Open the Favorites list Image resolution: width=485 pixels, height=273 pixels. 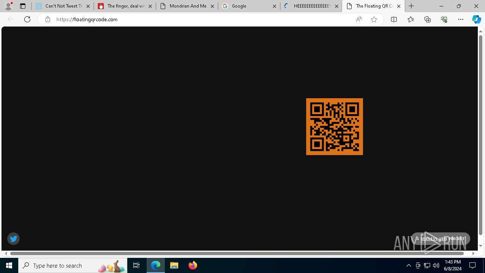[x=411, y=19]
